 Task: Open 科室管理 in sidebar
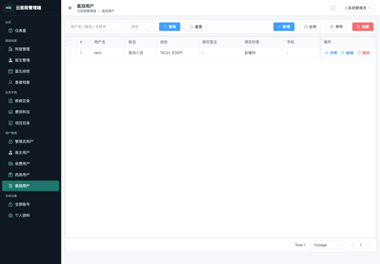(x=31, y=49)
